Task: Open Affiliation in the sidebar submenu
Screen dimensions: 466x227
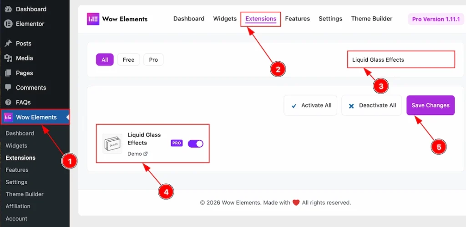Action: coord(18,206)
